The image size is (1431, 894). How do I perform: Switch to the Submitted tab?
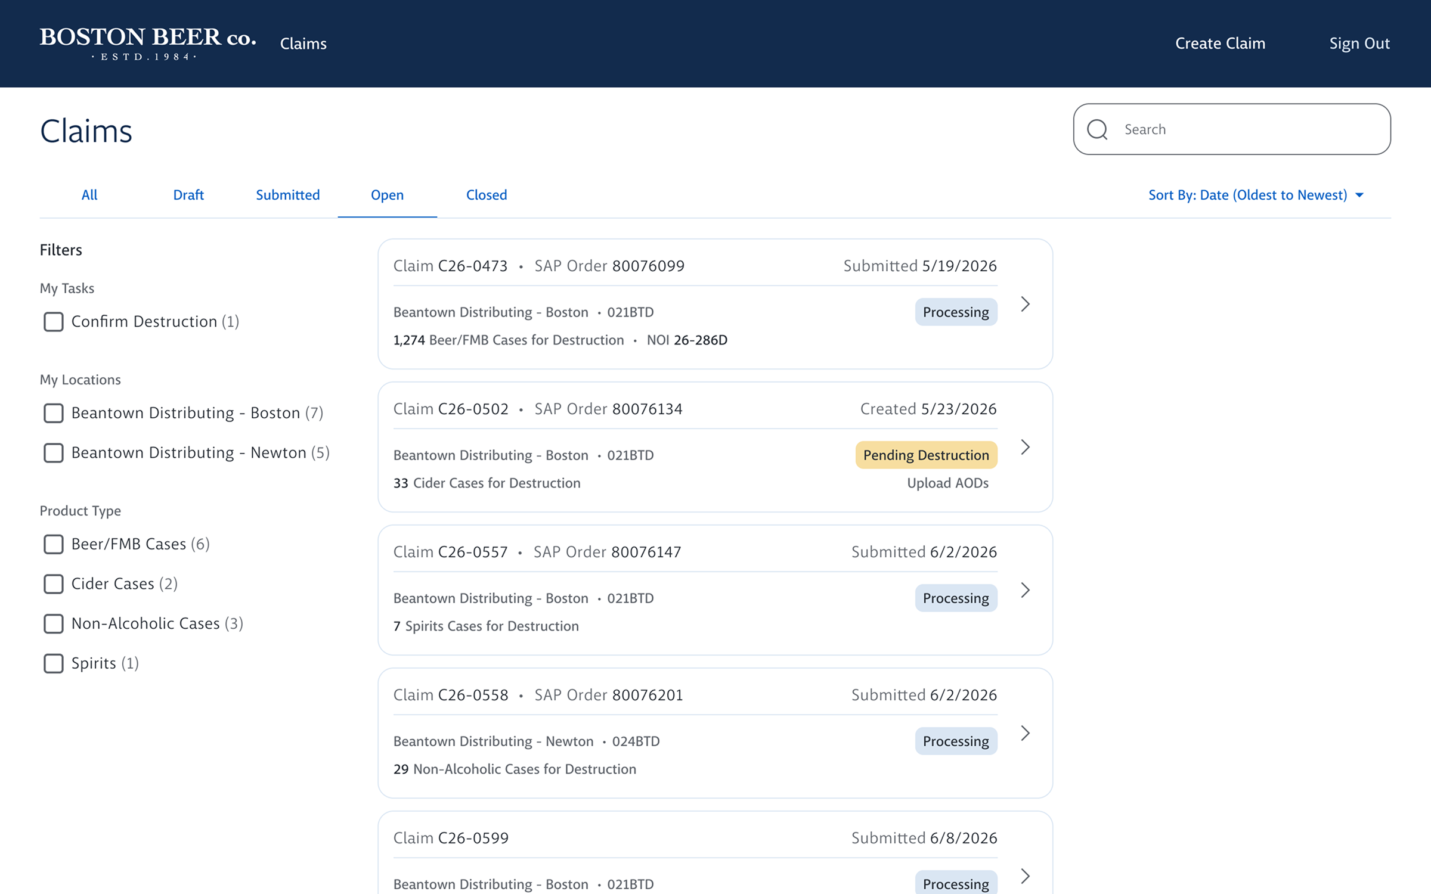click(288, 195)
